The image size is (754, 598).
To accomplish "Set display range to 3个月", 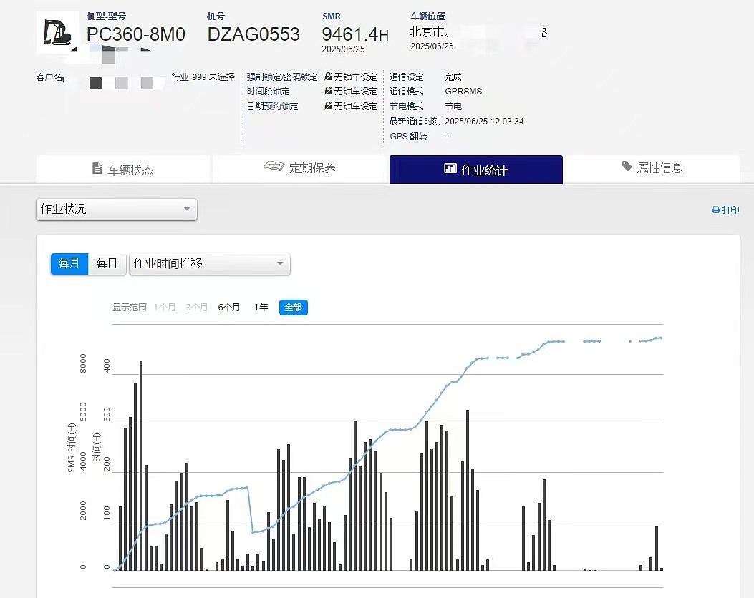I will (197, 308).
